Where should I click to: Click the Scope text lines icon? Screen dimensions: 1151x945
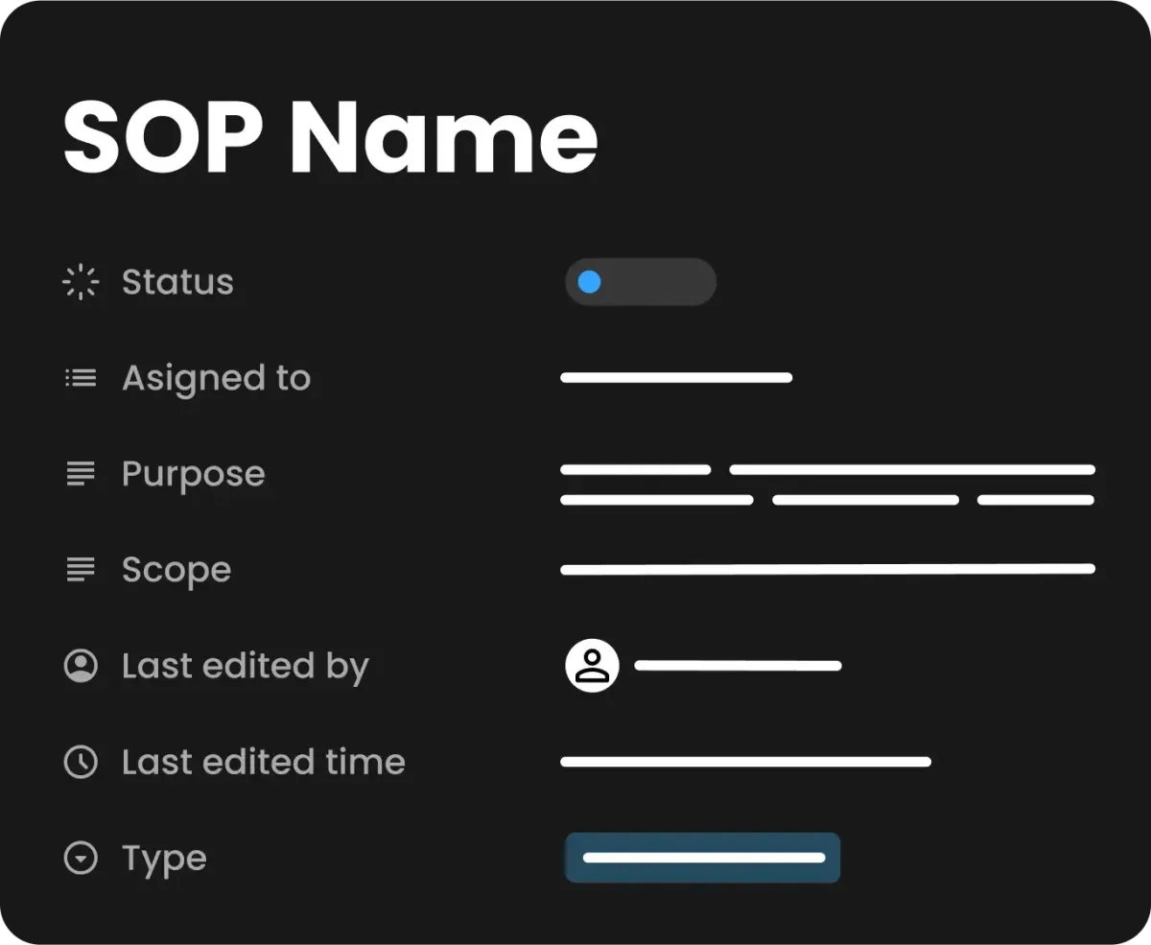(81, 570)
